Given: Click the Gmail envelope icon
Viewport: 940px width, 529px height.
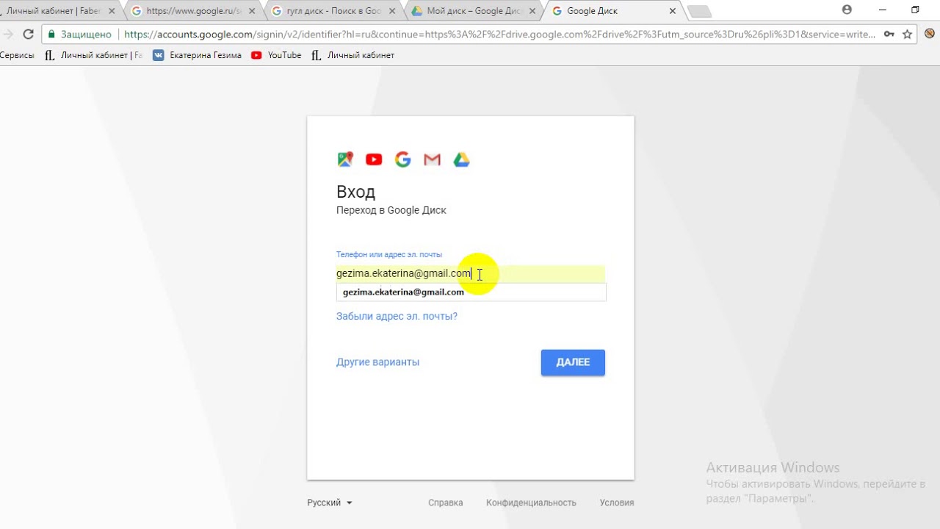Looking at the screenshot, I should pos(432,159).
